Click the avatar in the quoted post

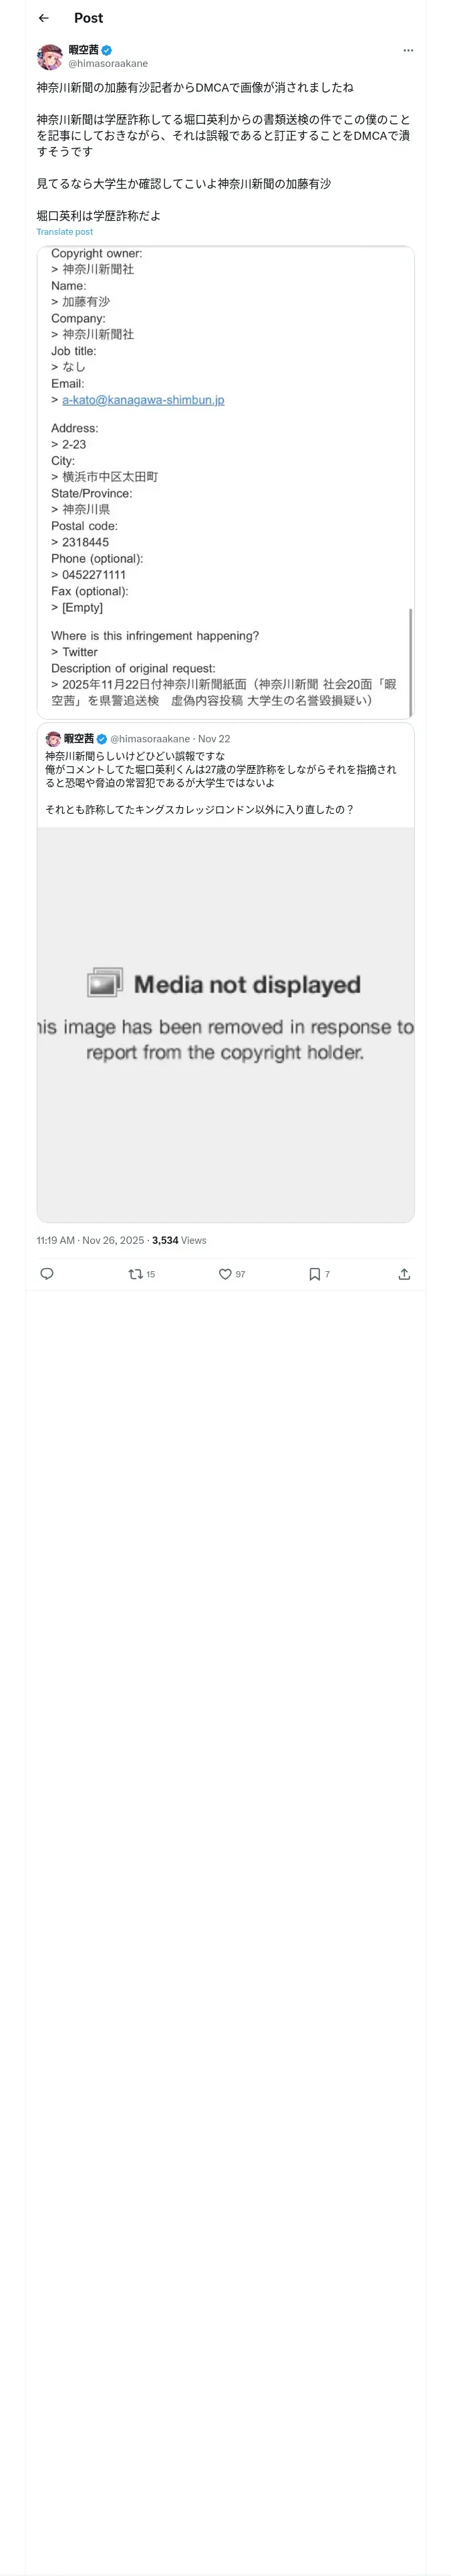(53, 739)
